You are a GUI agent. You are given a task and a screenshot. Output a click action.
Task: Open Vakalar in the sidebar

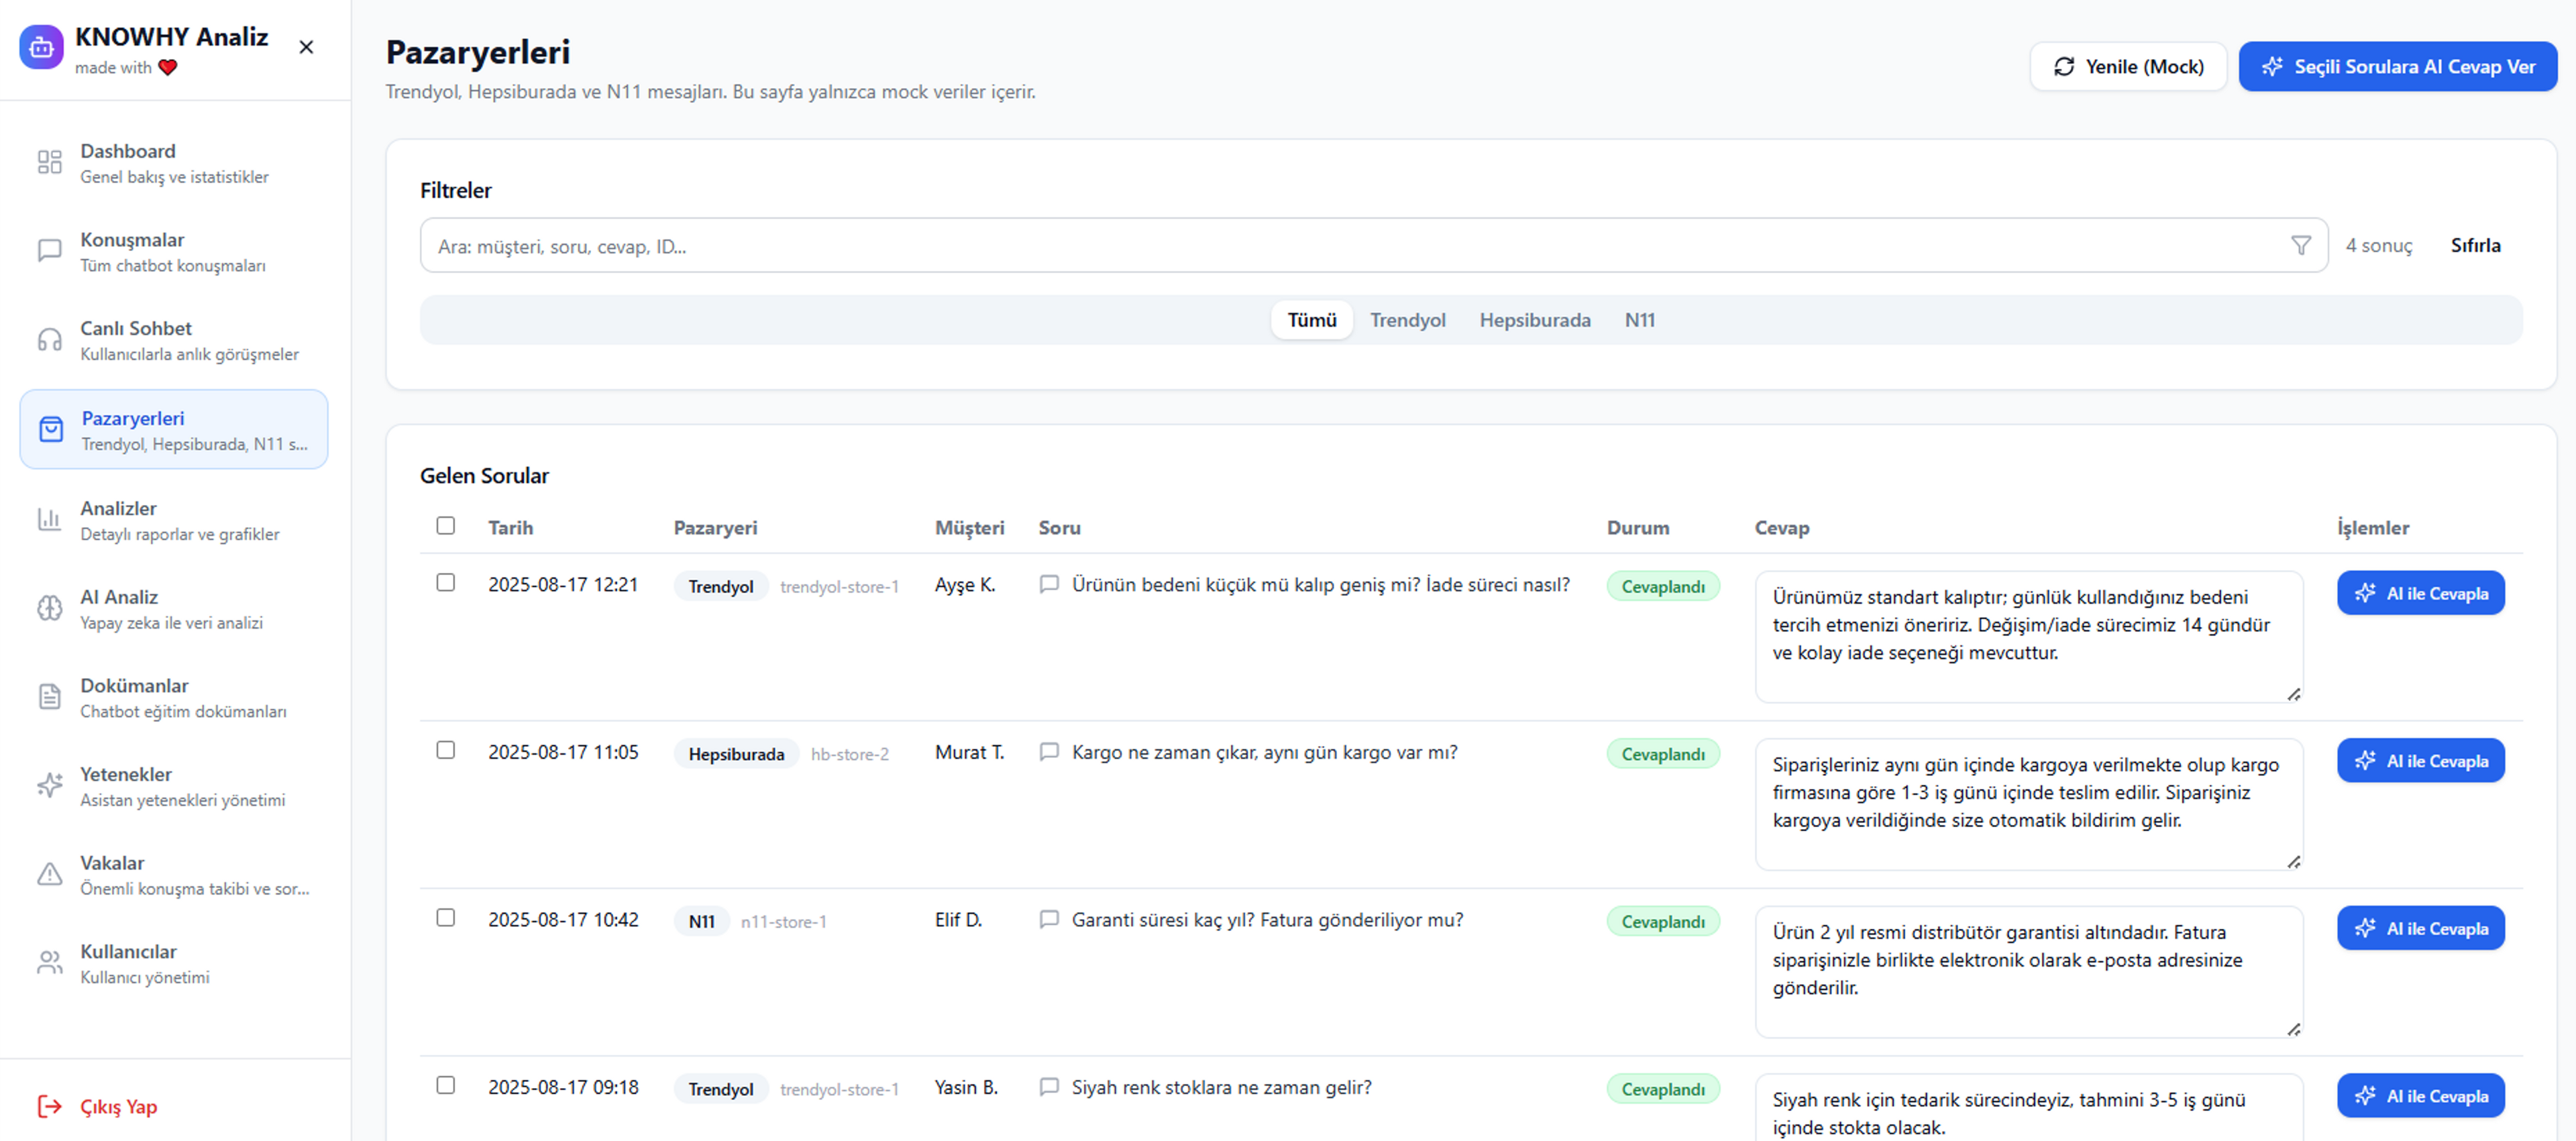coord(174,874)
